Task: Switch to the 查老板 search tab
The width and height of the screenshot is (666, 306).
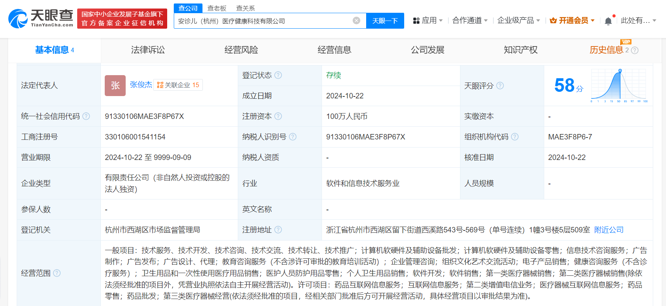Action: [217, 8]
